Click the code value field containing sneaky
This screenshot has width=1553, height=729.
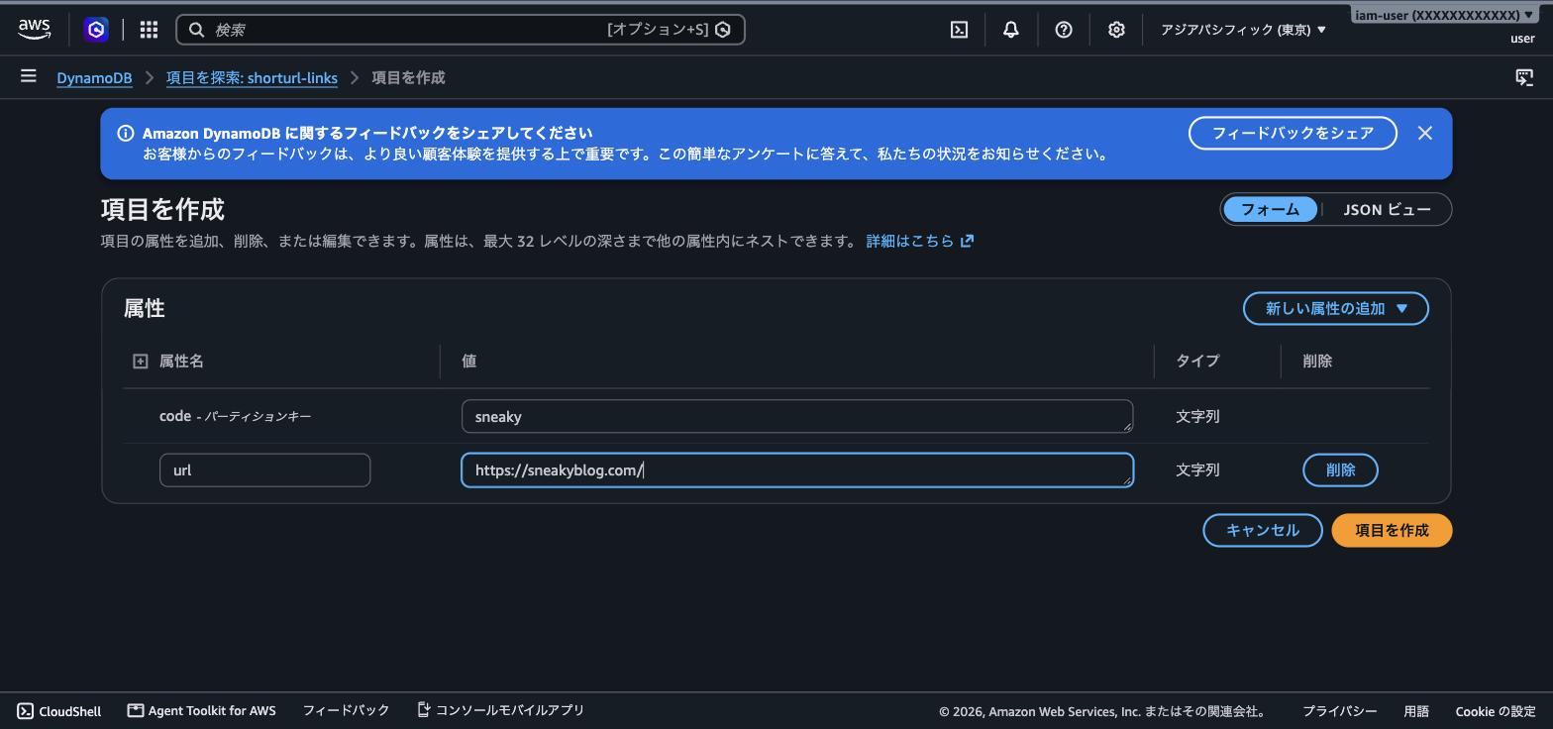[796, 416]
